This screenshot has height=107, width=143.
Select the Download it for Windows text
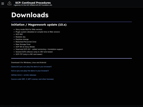coord(29,63)
